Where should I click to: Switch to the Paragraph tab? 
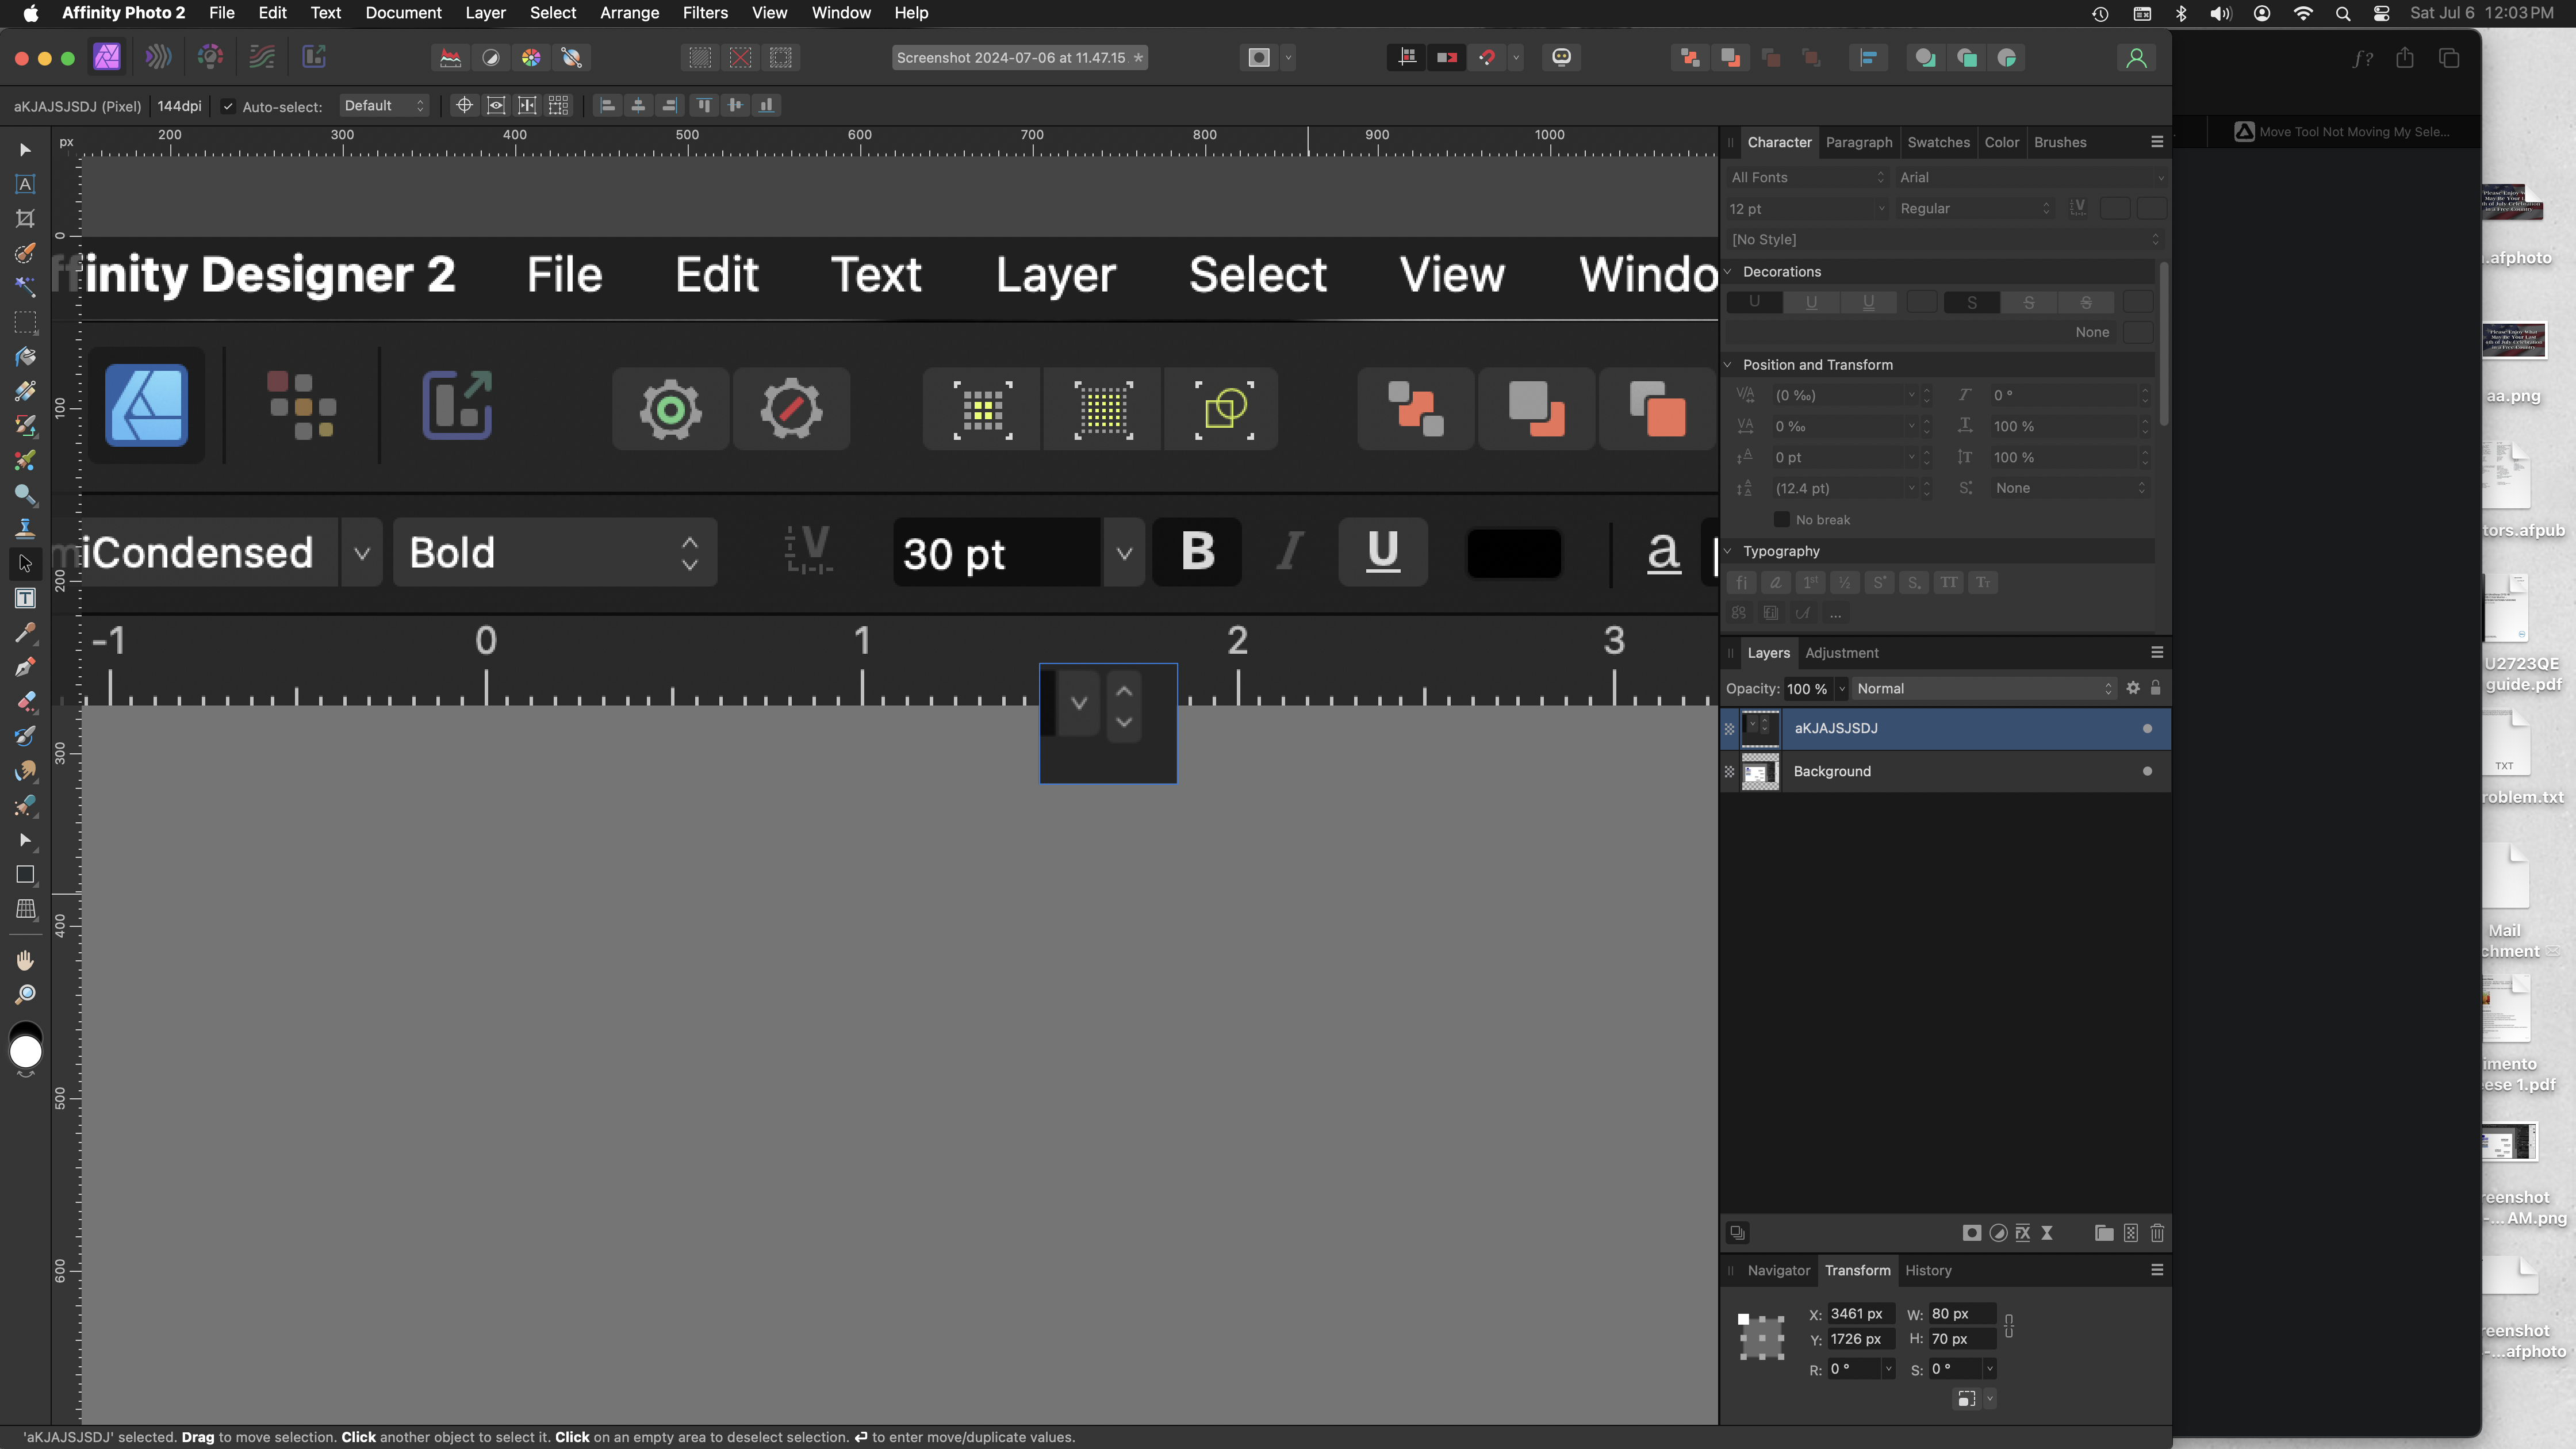(1858, 142)
